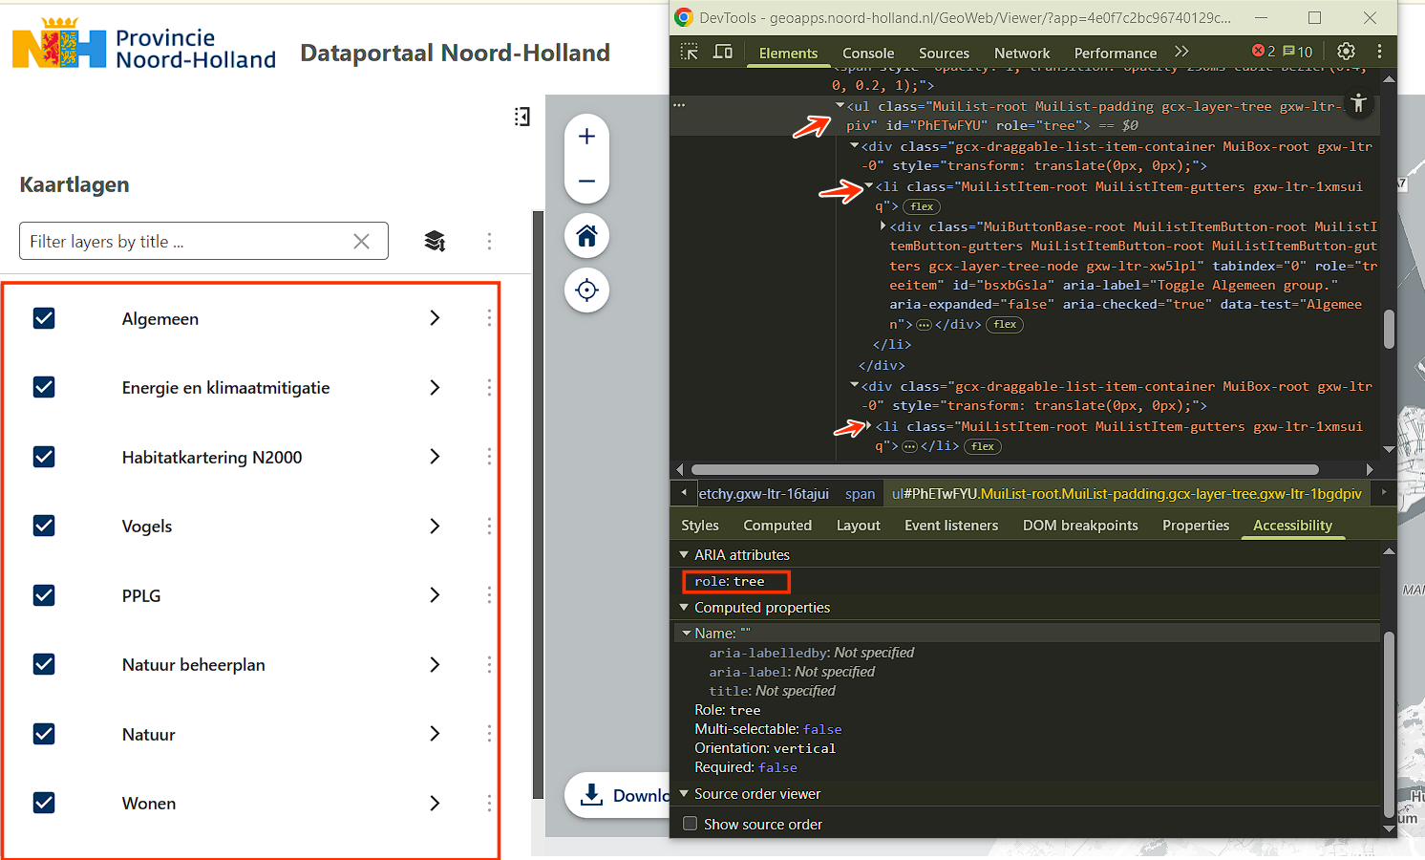The image size is (1425, 860).
Task: Select the DevTools inspect element tool
Action: coord(689,52)
